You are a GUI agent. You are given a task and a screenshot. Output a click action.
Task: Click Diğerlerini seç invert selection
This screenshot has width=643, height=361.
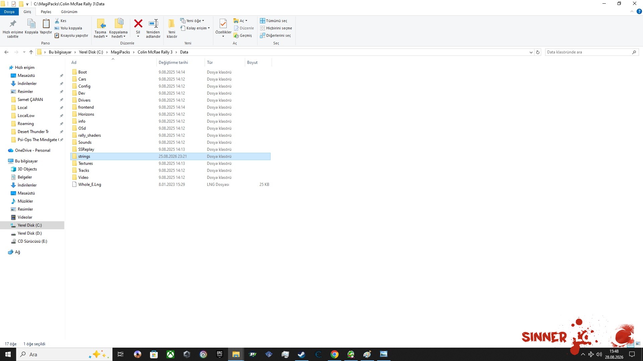(275, 35)
